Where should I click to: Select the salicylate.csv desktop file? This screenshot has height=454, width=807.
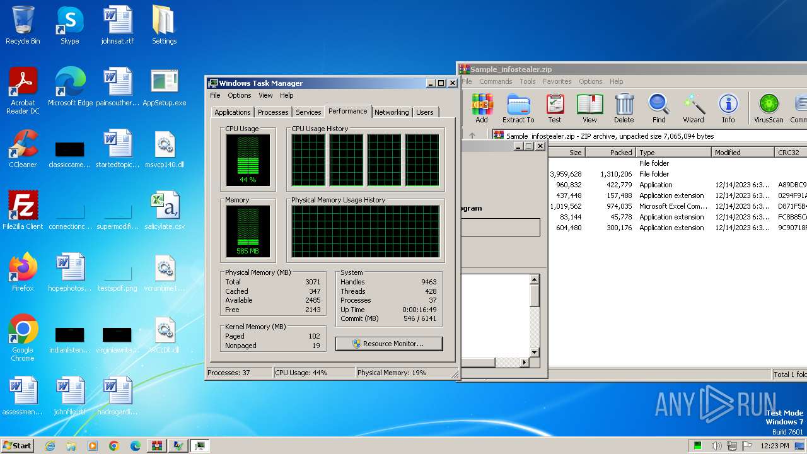point(164,211)
